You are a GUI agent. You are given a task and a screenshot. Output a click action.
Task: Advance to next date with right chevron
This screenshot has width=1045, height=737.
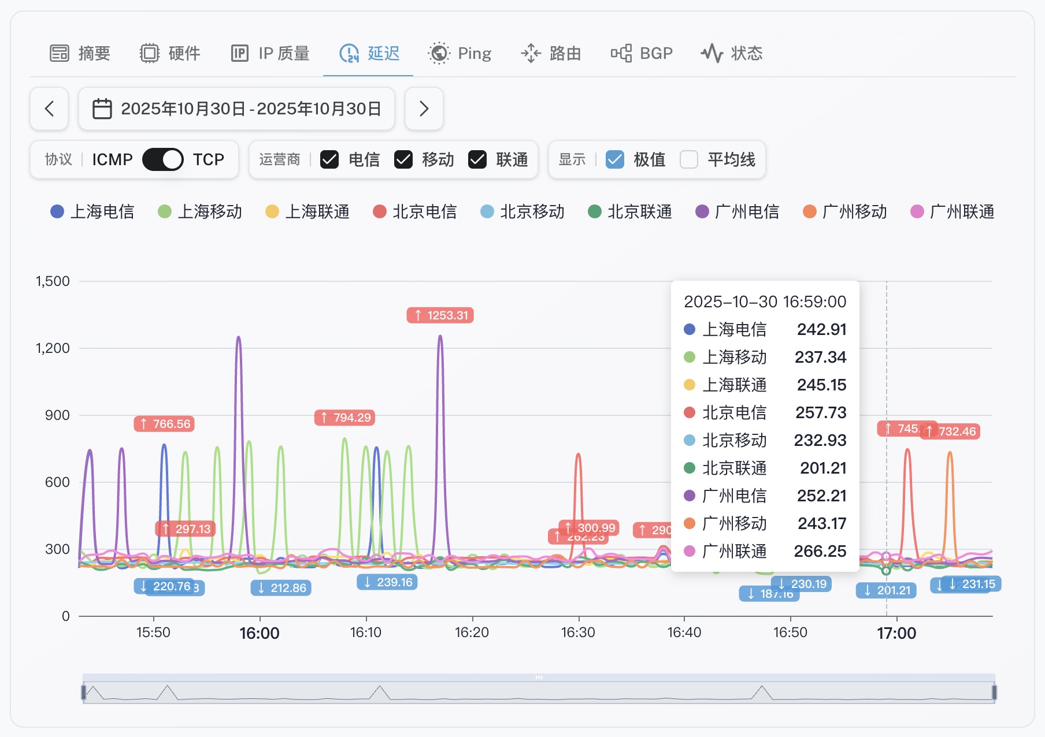tap(424, 109)
